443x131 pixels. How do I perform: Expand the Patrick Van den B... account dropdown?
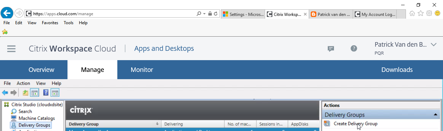point(434,45)
